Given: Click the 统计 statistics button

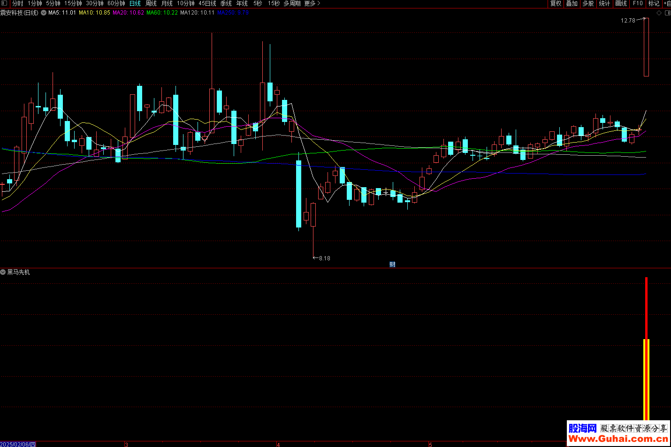Looking at the screenshot, I should tap(604, 3).
